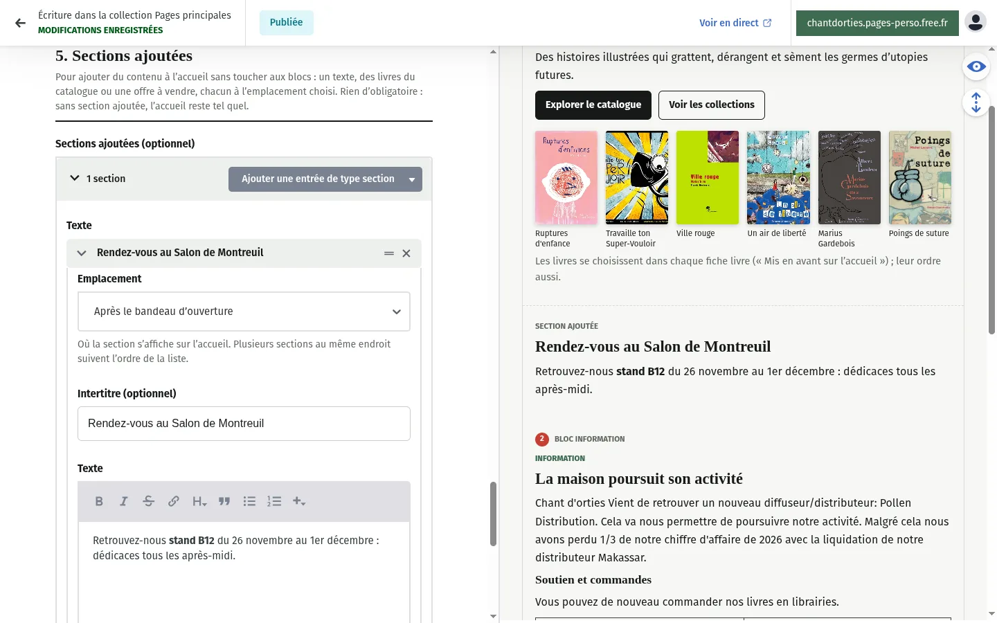Click the editor pane scrollbar thumb
The image size is (997, 623).
494,514
